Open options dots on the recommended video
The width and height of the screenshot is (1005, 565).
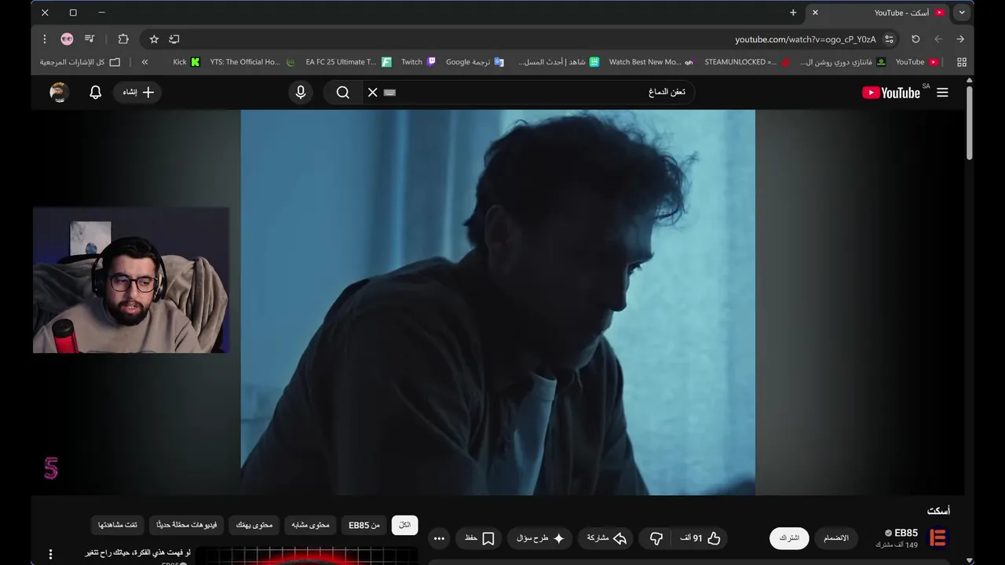50,554
